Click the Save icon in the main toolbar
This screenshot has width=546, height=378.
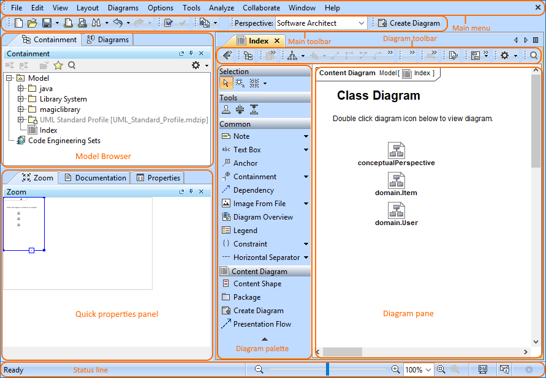[46, 23]
